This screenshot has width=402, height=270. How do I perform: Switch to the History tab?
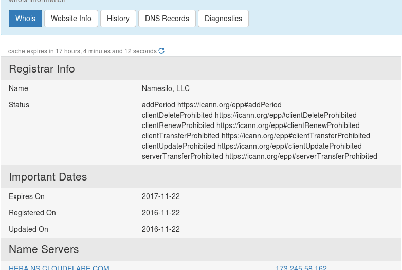[x=118, y=19]
